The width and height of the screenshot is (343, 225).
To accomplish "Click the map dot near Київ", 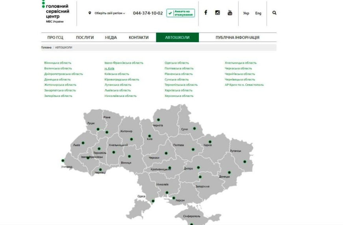I will [x=149, y=136].
